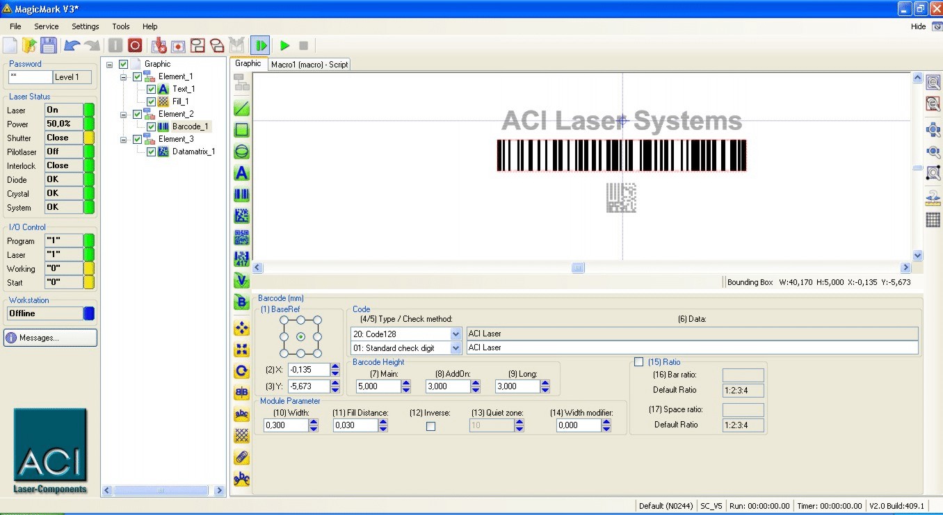This screenshot has width=943, height=515.
Task: Select the QR code tool
Action: point(241,238)
